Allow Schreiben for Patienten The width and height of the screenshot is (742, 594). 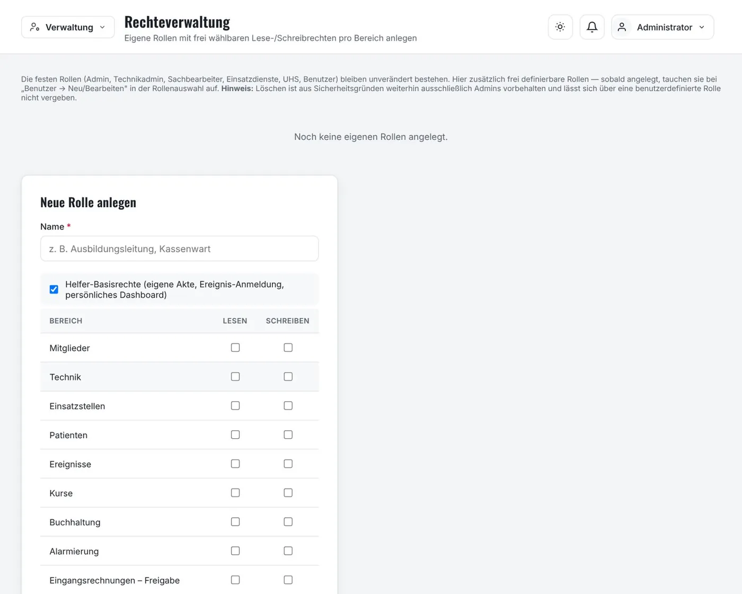(288, 435)
